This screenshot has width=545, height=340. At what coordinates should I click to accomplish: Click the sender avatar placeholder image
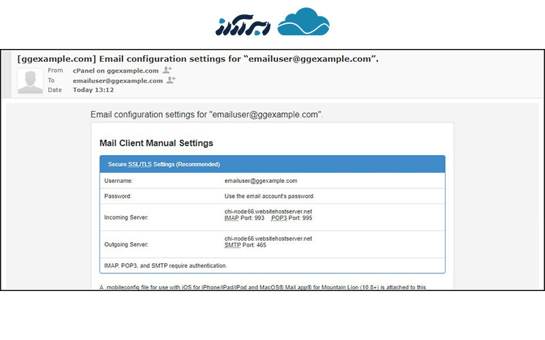pos(30,82)
